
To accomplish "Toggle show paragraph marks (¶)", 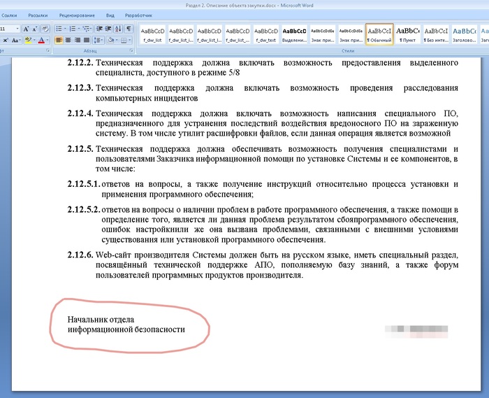I will 129,29.
